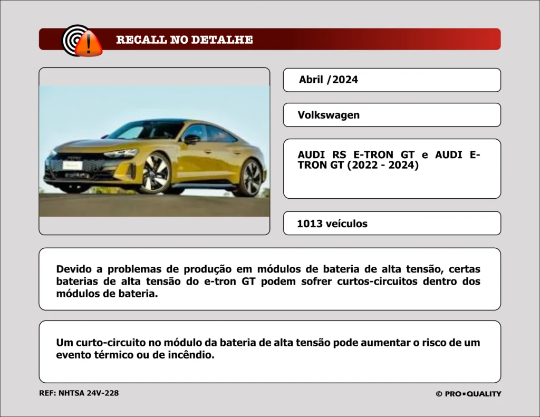
Task: Click the car's side mirror
Action: tap(191, 139)
